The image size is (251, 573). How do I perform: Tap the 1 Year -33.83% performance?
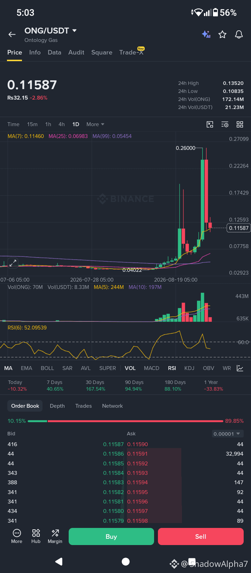click(x=214, y=386)
